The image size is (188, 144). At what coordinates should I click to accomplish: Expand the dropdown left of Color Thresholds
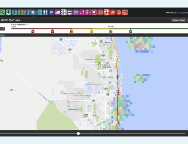point(3,29)
